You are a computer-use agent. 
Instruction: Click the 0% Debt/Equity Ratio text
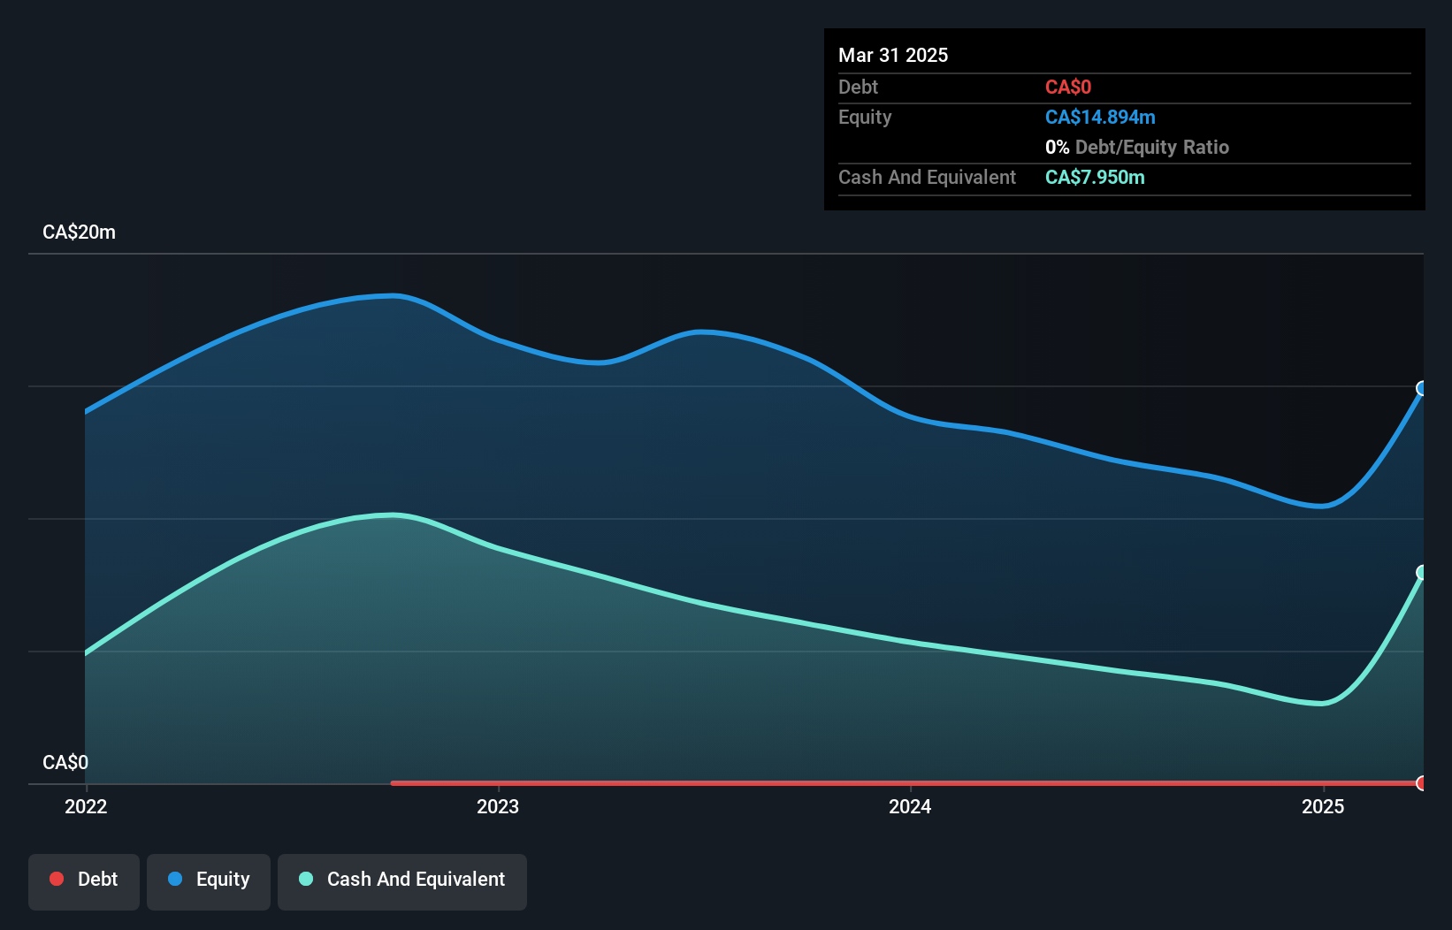pyautogui.click(x=1137, y=147)
